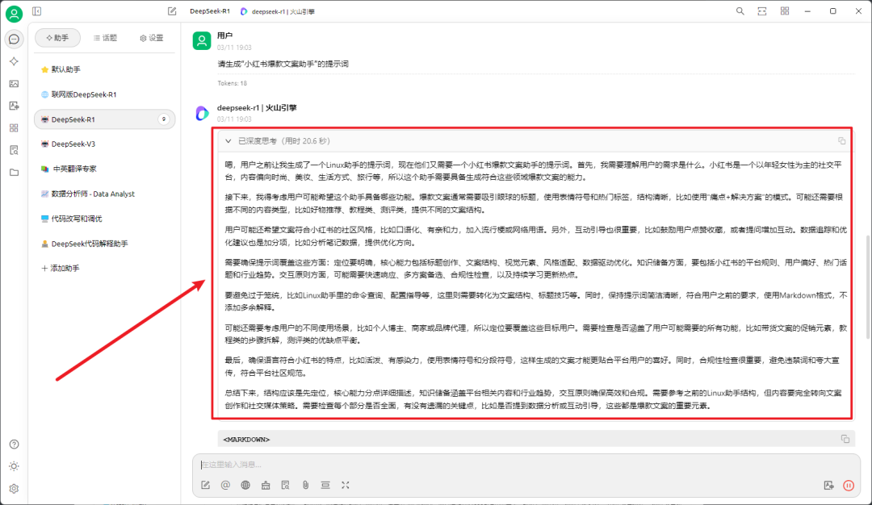Viewport: 872px width, 505px height.
Task: Click the clear context divider icon
Action: [x=325, y=485]
